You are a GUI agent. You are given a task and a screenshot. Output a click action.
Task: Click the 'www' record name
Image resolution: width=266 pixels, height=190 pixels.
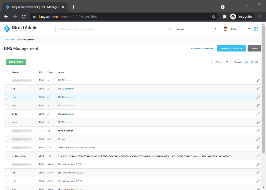click(x=14, y=122)
